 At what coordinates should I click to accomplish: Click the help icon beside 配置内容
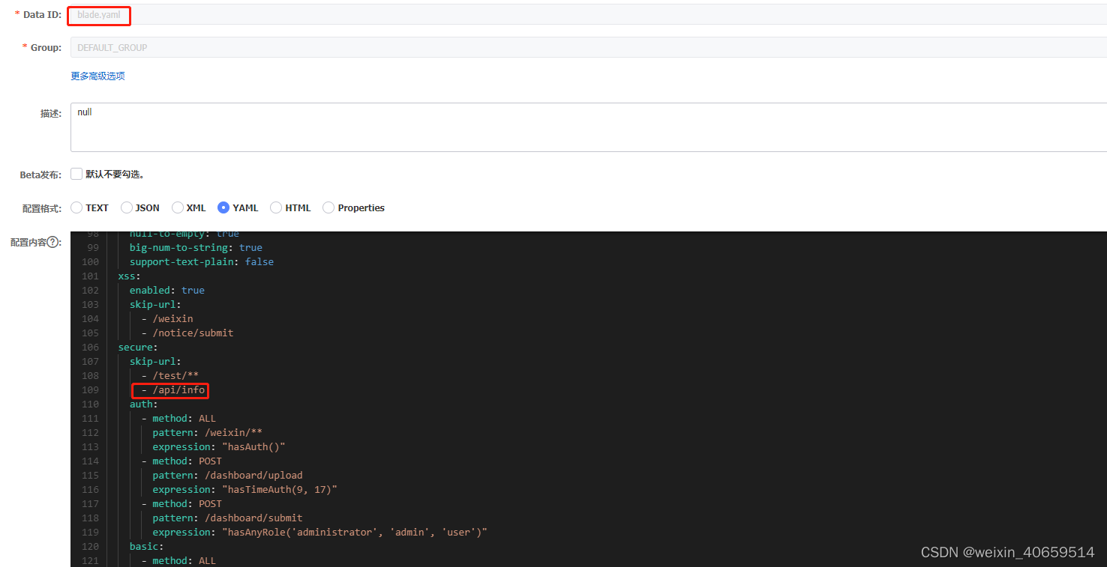54,242
